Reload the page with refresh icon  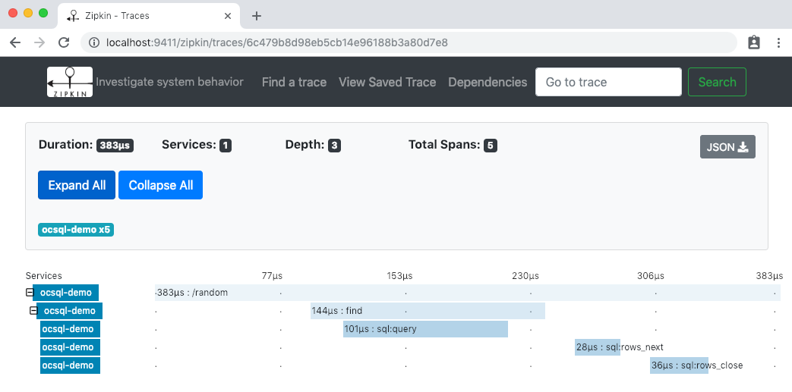coord(64,43)
